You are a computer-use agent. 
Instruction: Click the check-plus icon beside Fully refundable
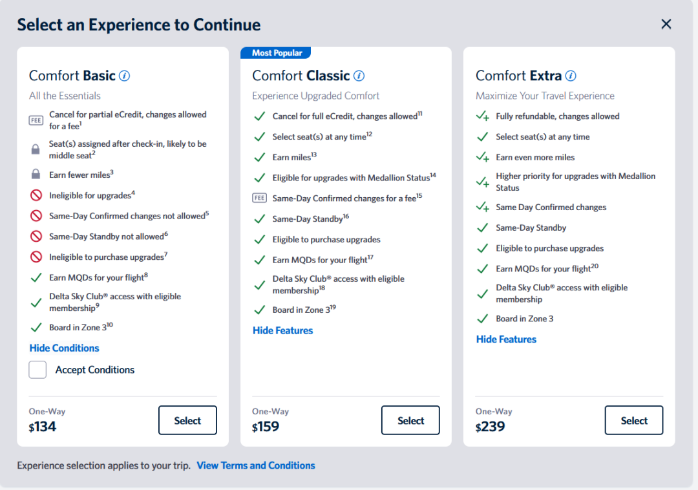[483, 116]
